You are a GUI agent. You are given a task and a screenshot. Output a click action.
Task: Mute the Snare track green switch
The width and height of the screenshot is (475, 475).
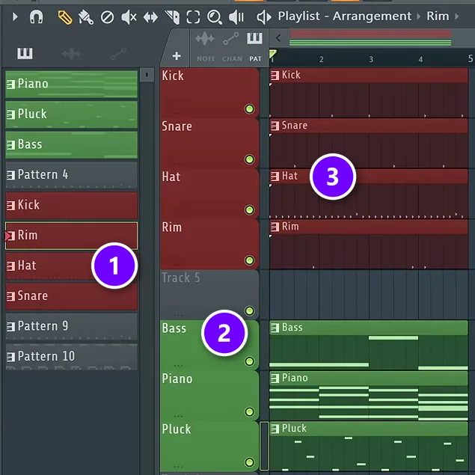click(249, 159)
